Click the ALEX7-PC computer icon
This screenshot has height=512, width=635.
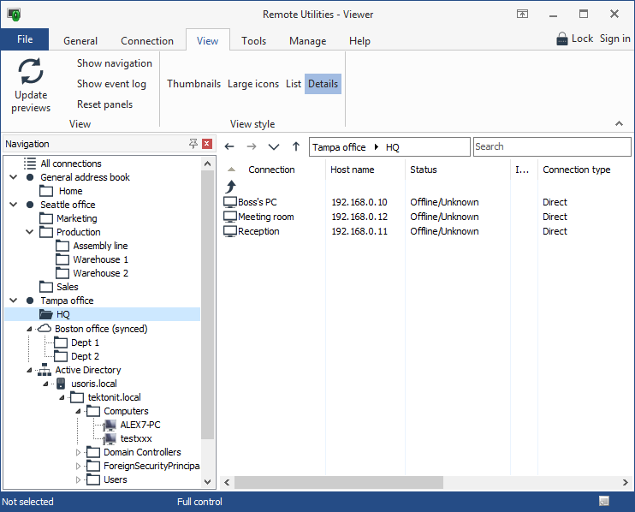click(110, 425)
